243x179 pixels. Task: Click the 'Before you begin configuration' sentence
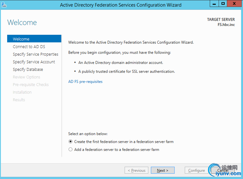click(119, 53)
